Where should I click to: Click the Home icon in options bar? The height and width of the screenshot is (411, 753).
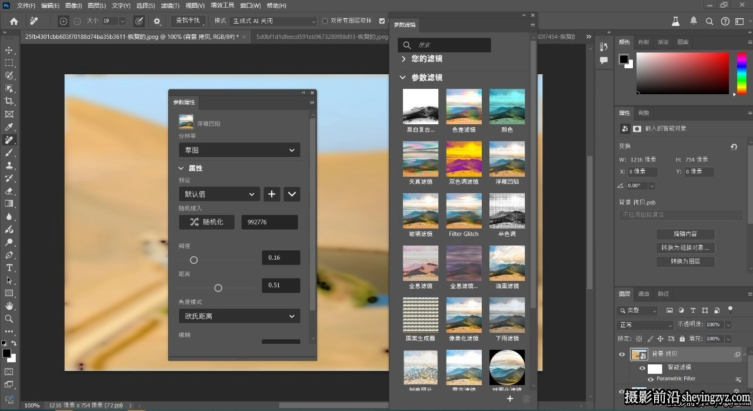pyautogui.click(x=14, y=21)
